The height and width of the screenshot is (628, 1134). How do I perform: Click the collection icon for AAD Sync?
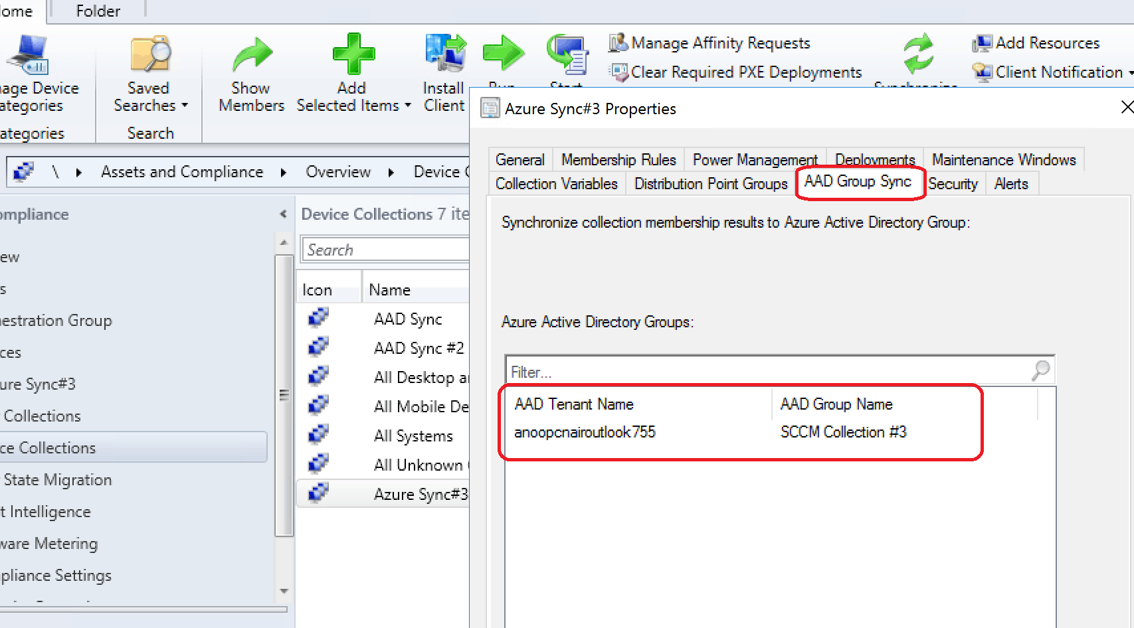click(318, 318)
